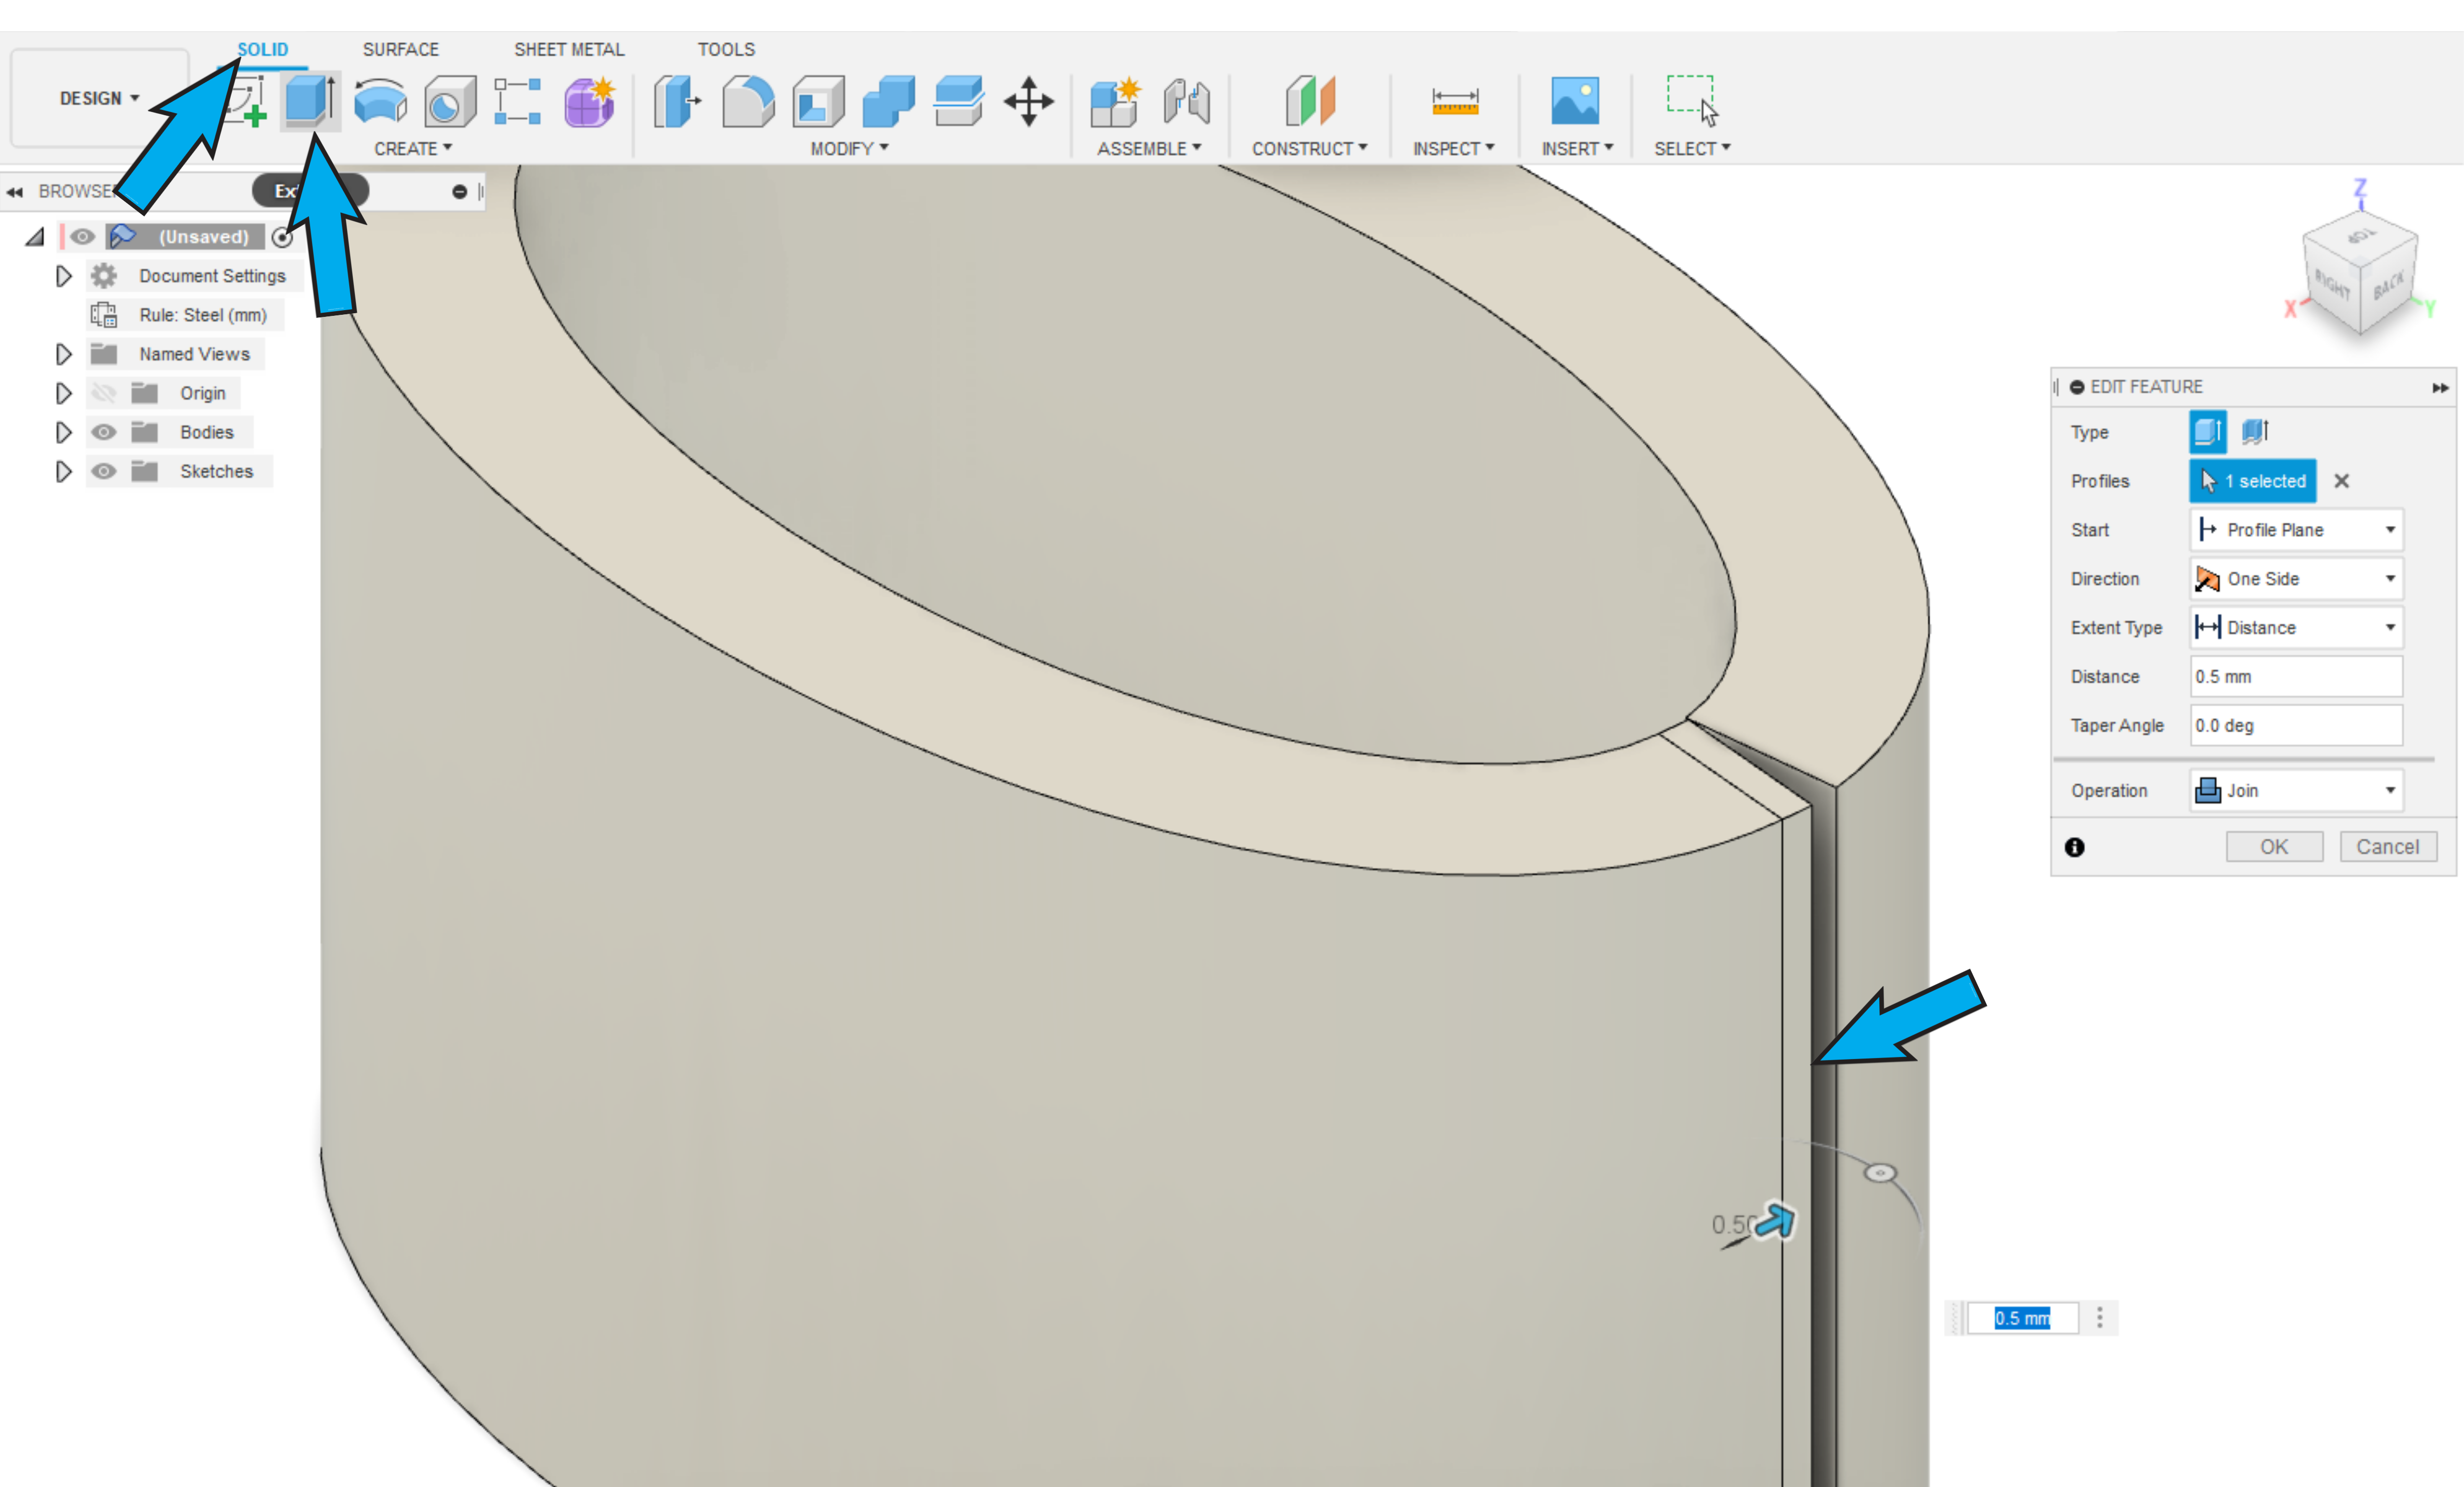Click the Press Pull tool icon
2464x1487 pixels.
tap(677, 101)
